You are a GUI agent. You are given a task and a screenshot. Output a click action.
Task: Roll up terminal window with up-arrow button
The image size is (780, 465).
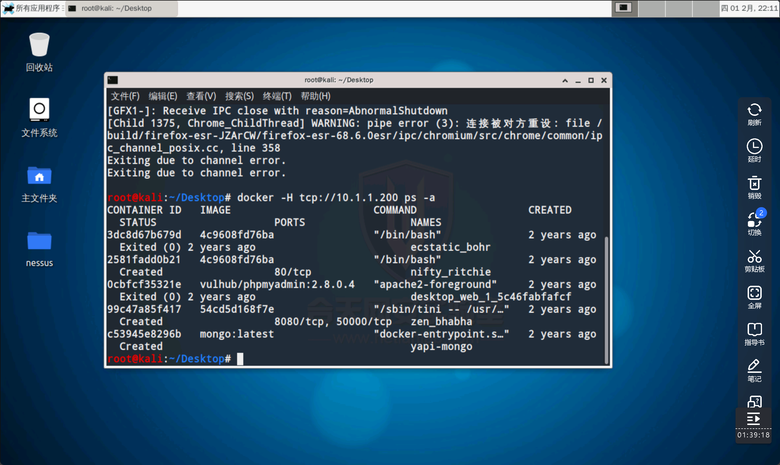tap(565, 81)
